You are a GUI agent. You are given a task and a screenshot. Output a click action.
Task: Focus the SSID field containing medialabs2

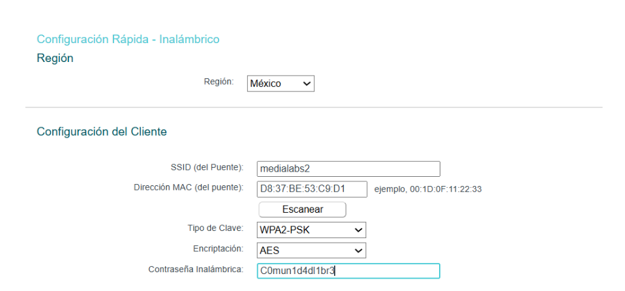(x=348, y=169)
